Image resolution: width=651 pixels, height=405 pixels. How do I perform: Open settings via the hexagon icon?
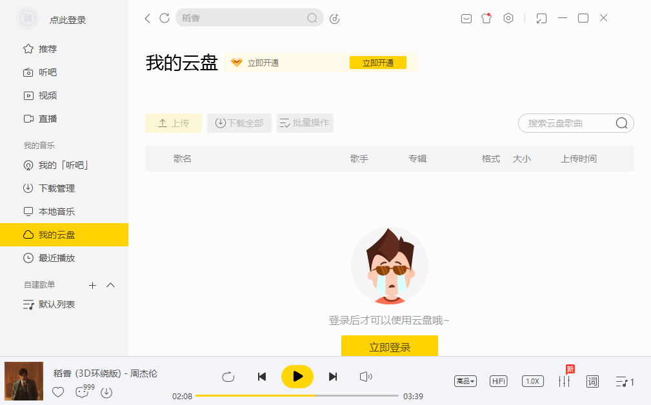[508, 18]
